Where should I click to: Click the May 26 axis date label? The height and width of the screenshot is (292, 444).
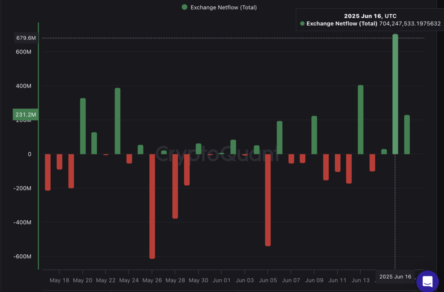[152, 280]
